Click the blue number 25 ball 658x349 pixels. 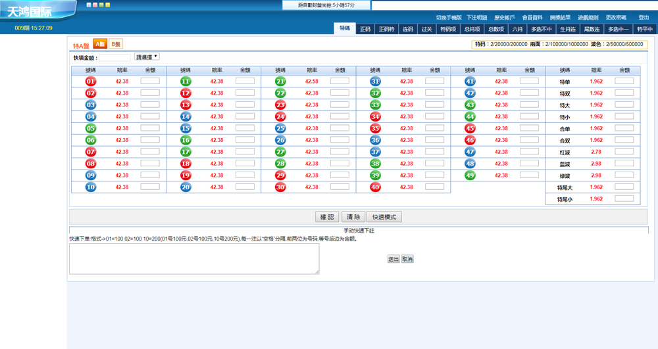[280, 129]
